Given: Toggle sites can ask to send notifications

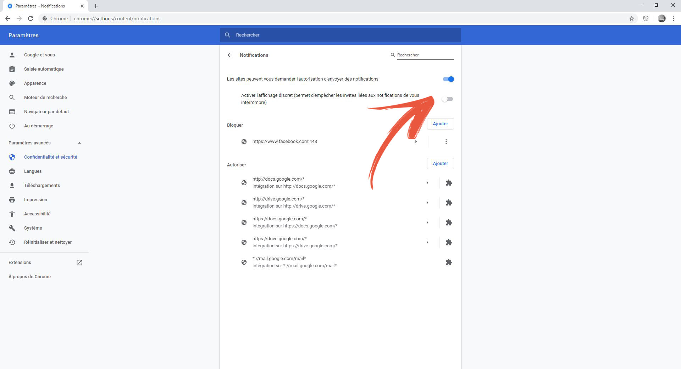Looking at the screenshot, I should (x=448, y=79).
